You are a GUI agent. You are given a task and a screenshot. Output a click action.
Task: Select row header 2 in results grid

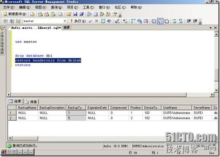tap(12, 118)
